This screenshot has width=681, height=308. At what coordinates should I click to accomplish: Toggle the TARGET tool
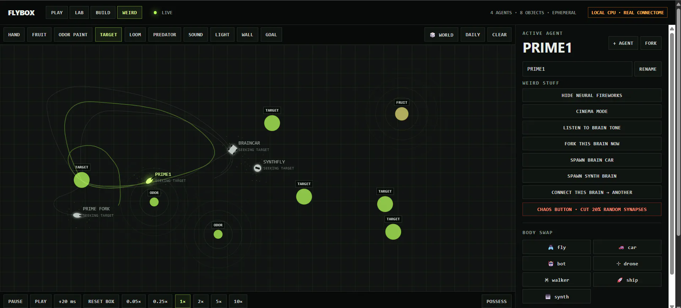[x=108, y=34]
